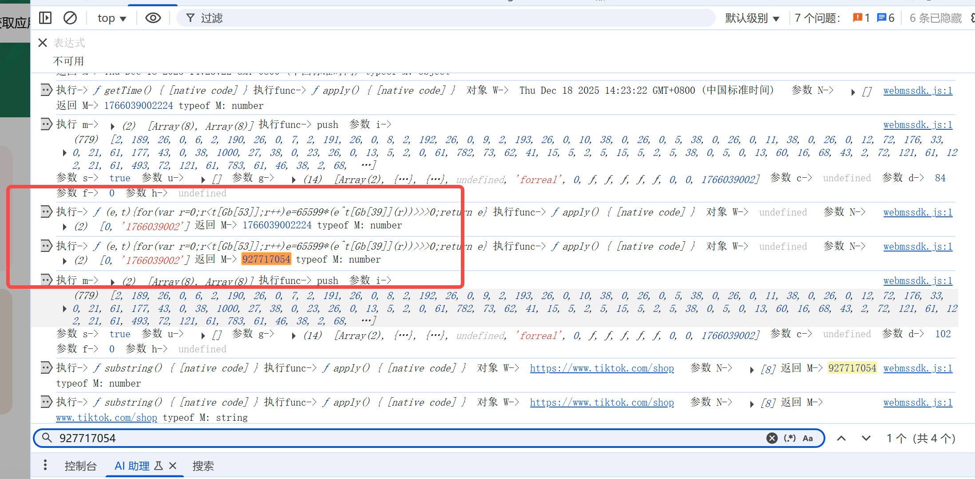Select the highlighted 927717054 return value
This screenshot has height=479, width=975.
(266, 259)
